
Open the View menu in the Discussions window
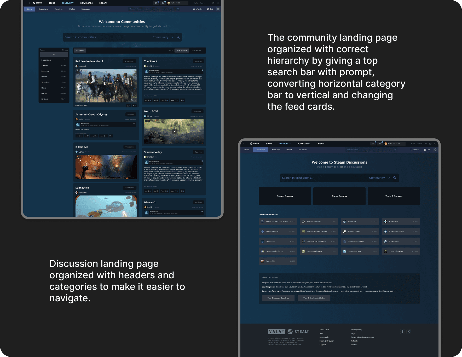[x=419, y=143]
